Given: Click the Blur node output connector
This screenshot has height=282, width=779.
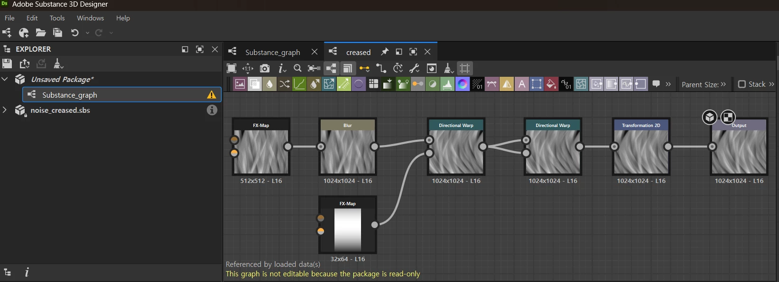Looking at the screenshot, I should [375, 146].
